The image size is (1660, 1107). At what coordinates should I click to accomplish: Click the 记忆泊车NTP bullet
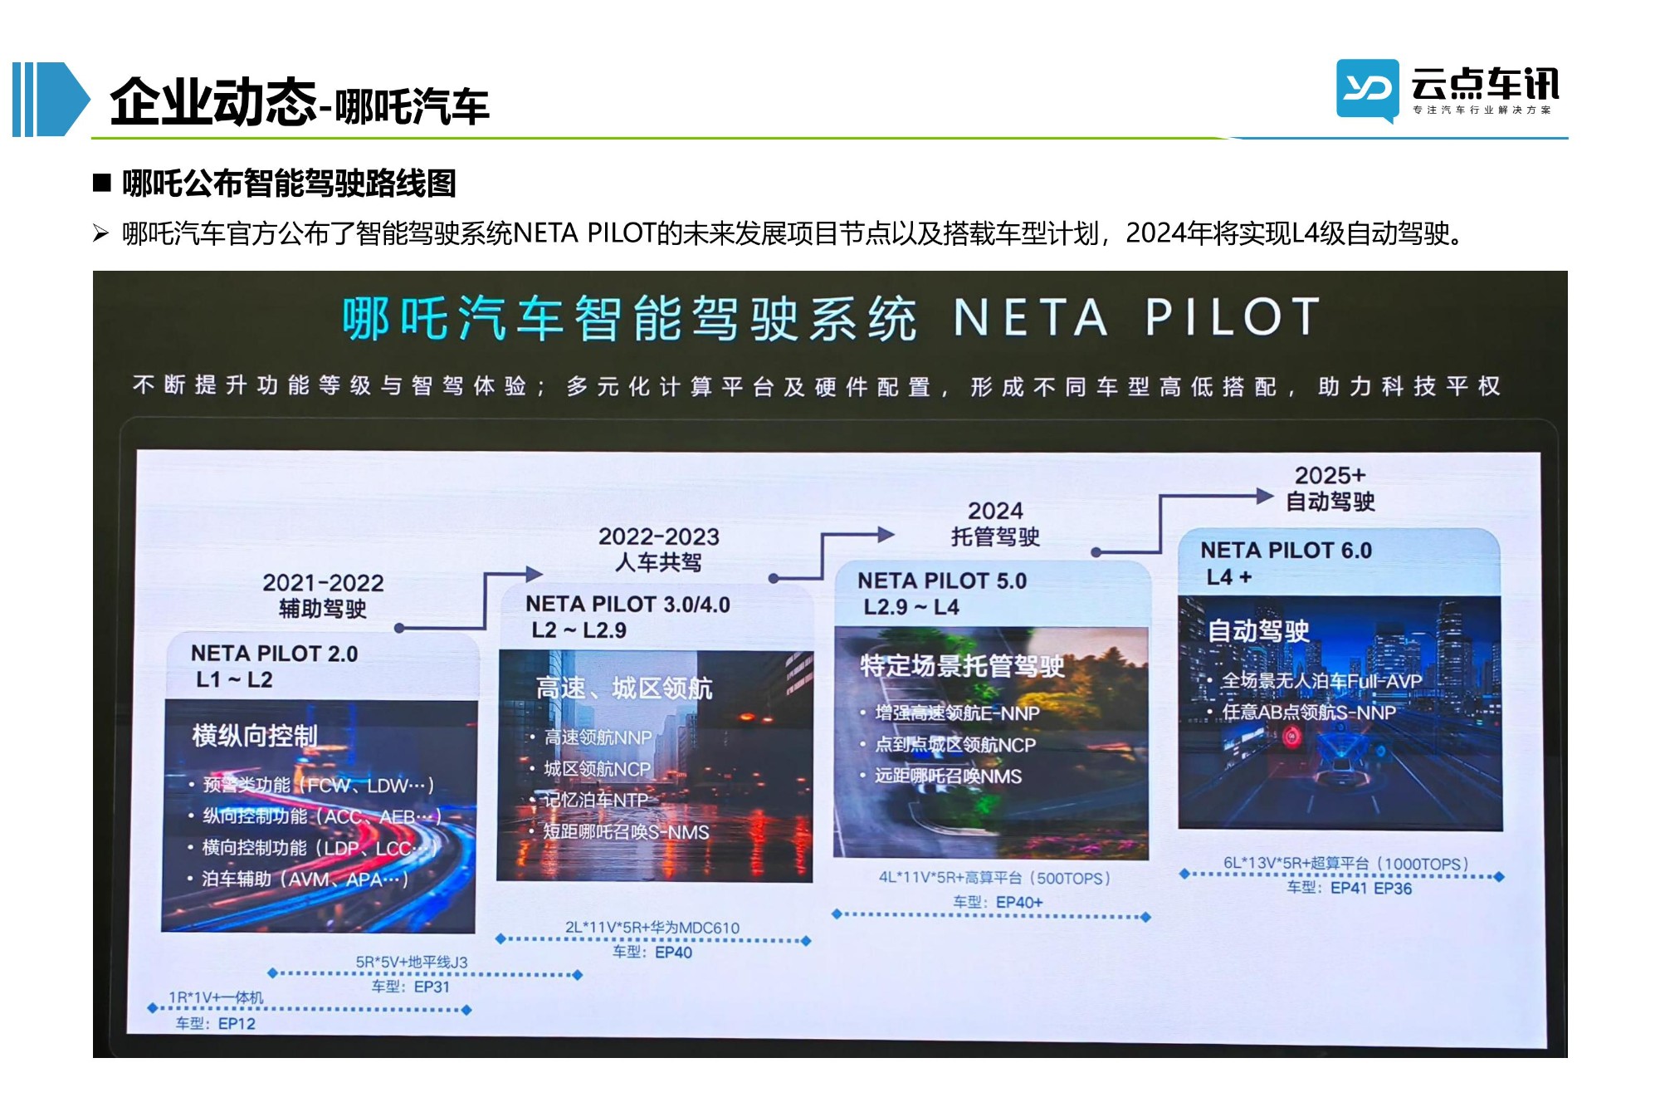(x=588, y=801)
